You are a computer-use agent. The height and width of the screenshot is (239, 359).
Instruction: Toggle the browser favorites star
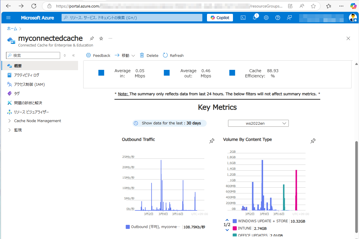click(313, 6)
